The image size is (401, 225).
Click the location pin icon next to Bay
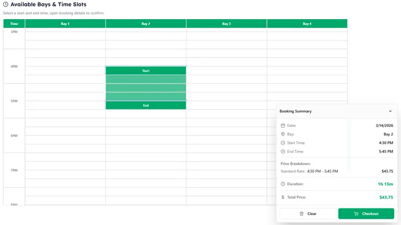point(283,134)
